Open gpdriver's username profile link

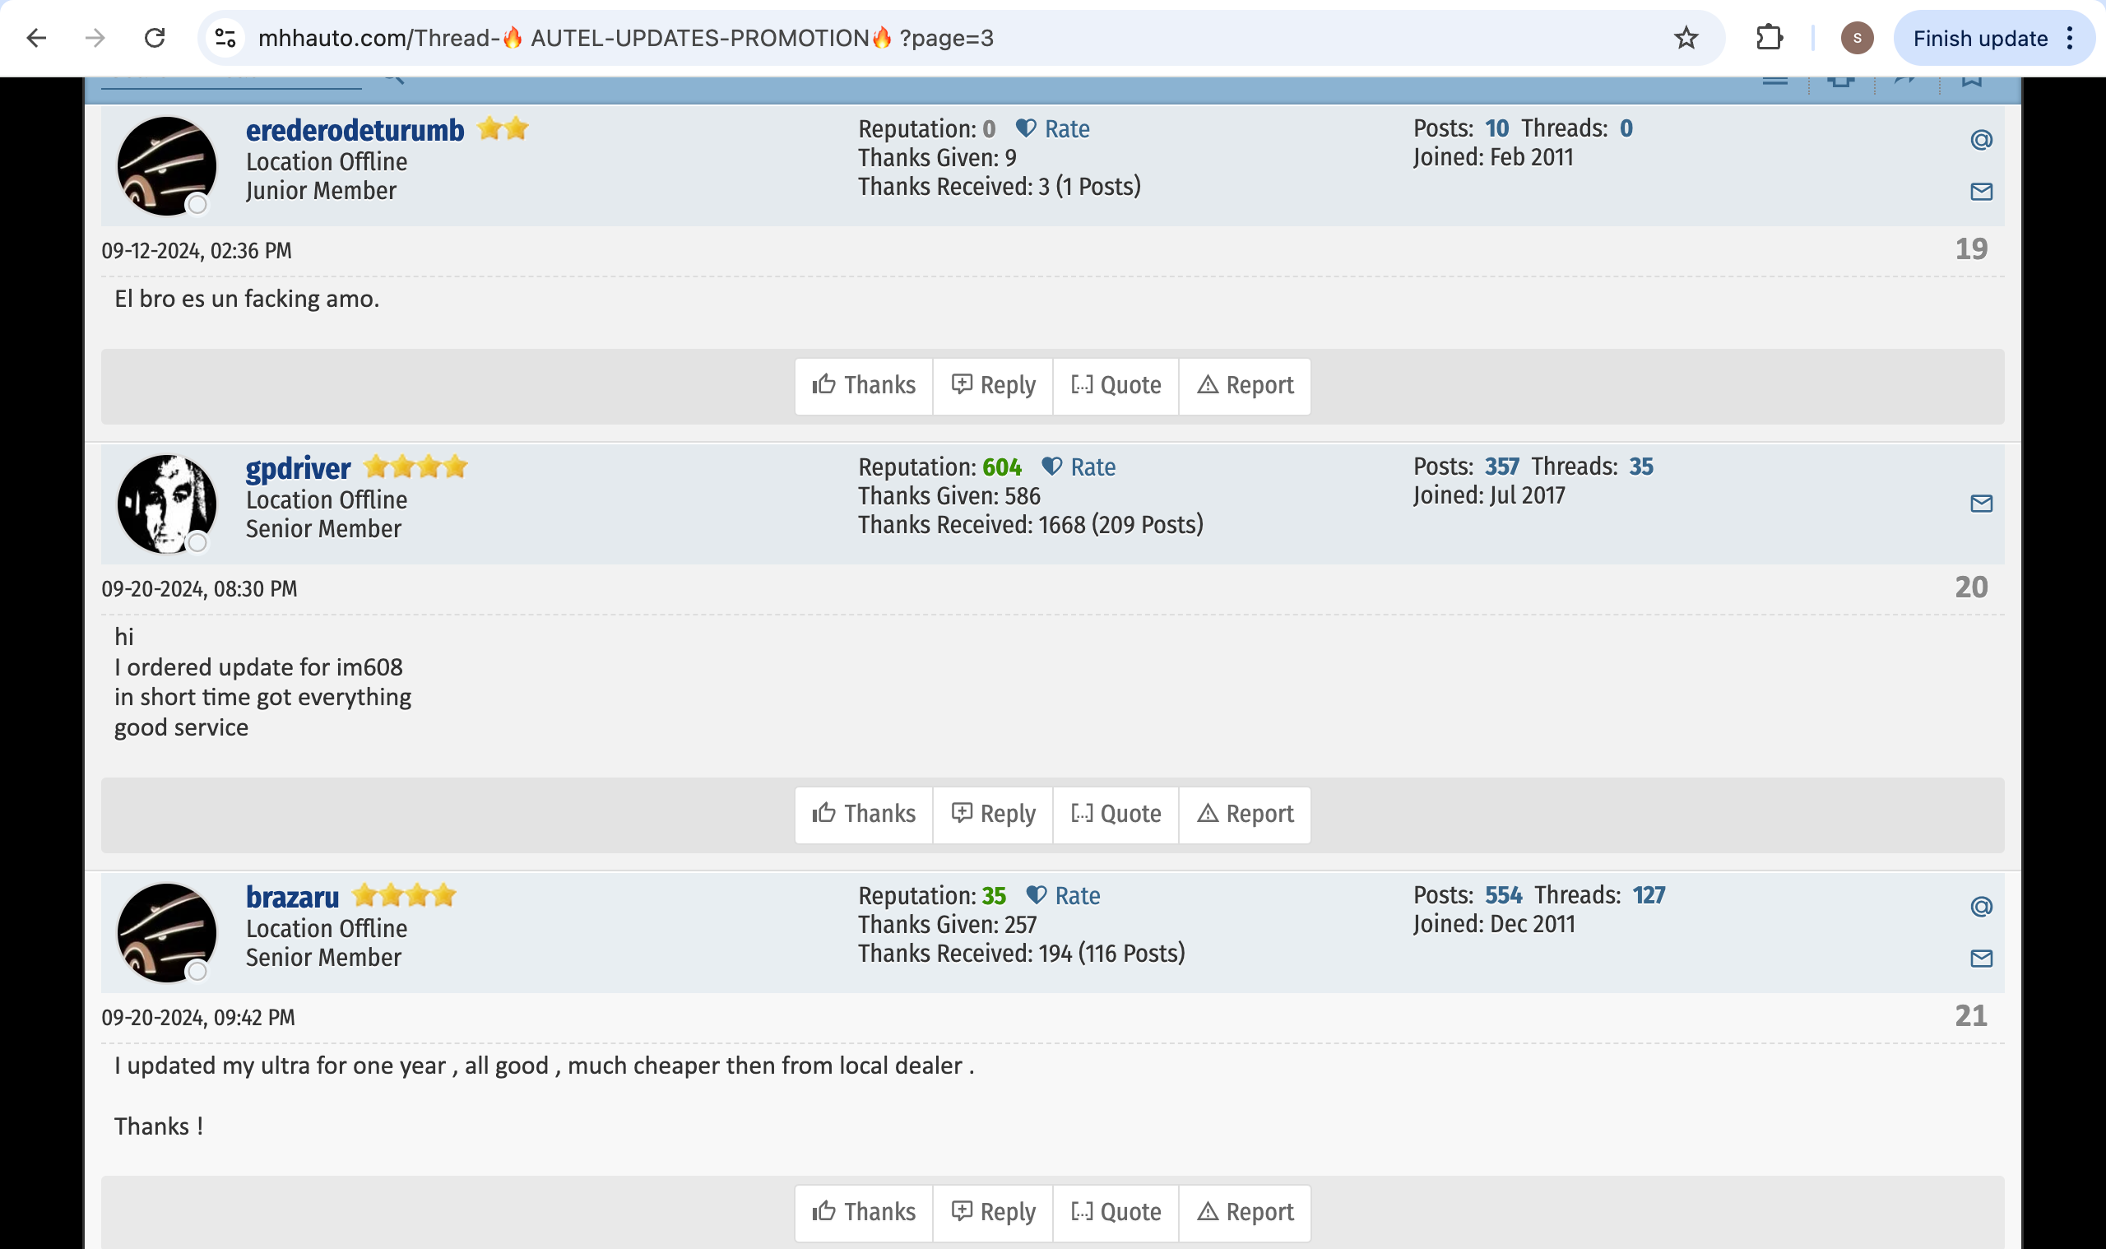[x=298, y=468]
